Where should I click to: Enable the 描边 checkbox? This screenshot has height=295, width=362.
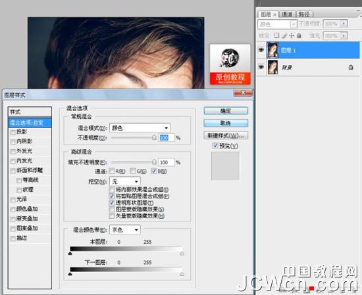tap(13, 238)
